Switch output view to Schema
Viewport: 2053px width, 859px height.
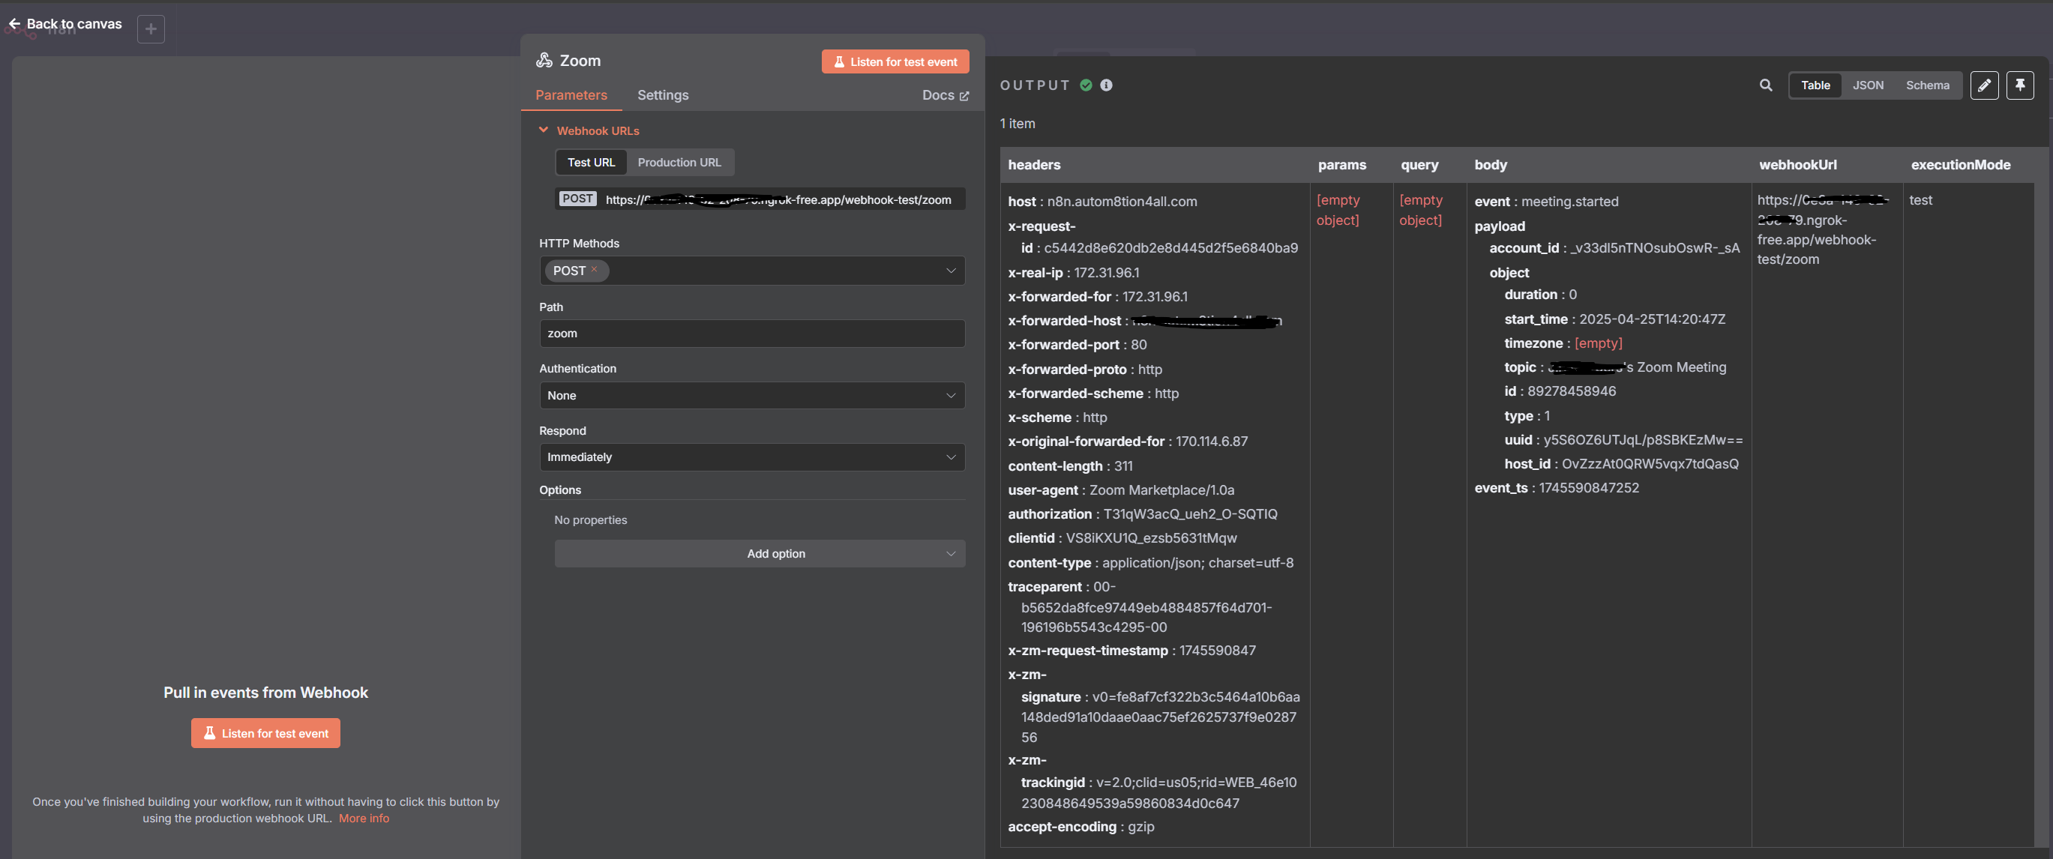coord(1927,85)
